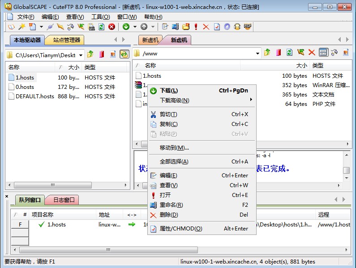Image resolution: width=356 pixels, height=268 pixels.
Task: Choose 查看(V) Ctrl+W in context menu
Action: click(202, 185)
